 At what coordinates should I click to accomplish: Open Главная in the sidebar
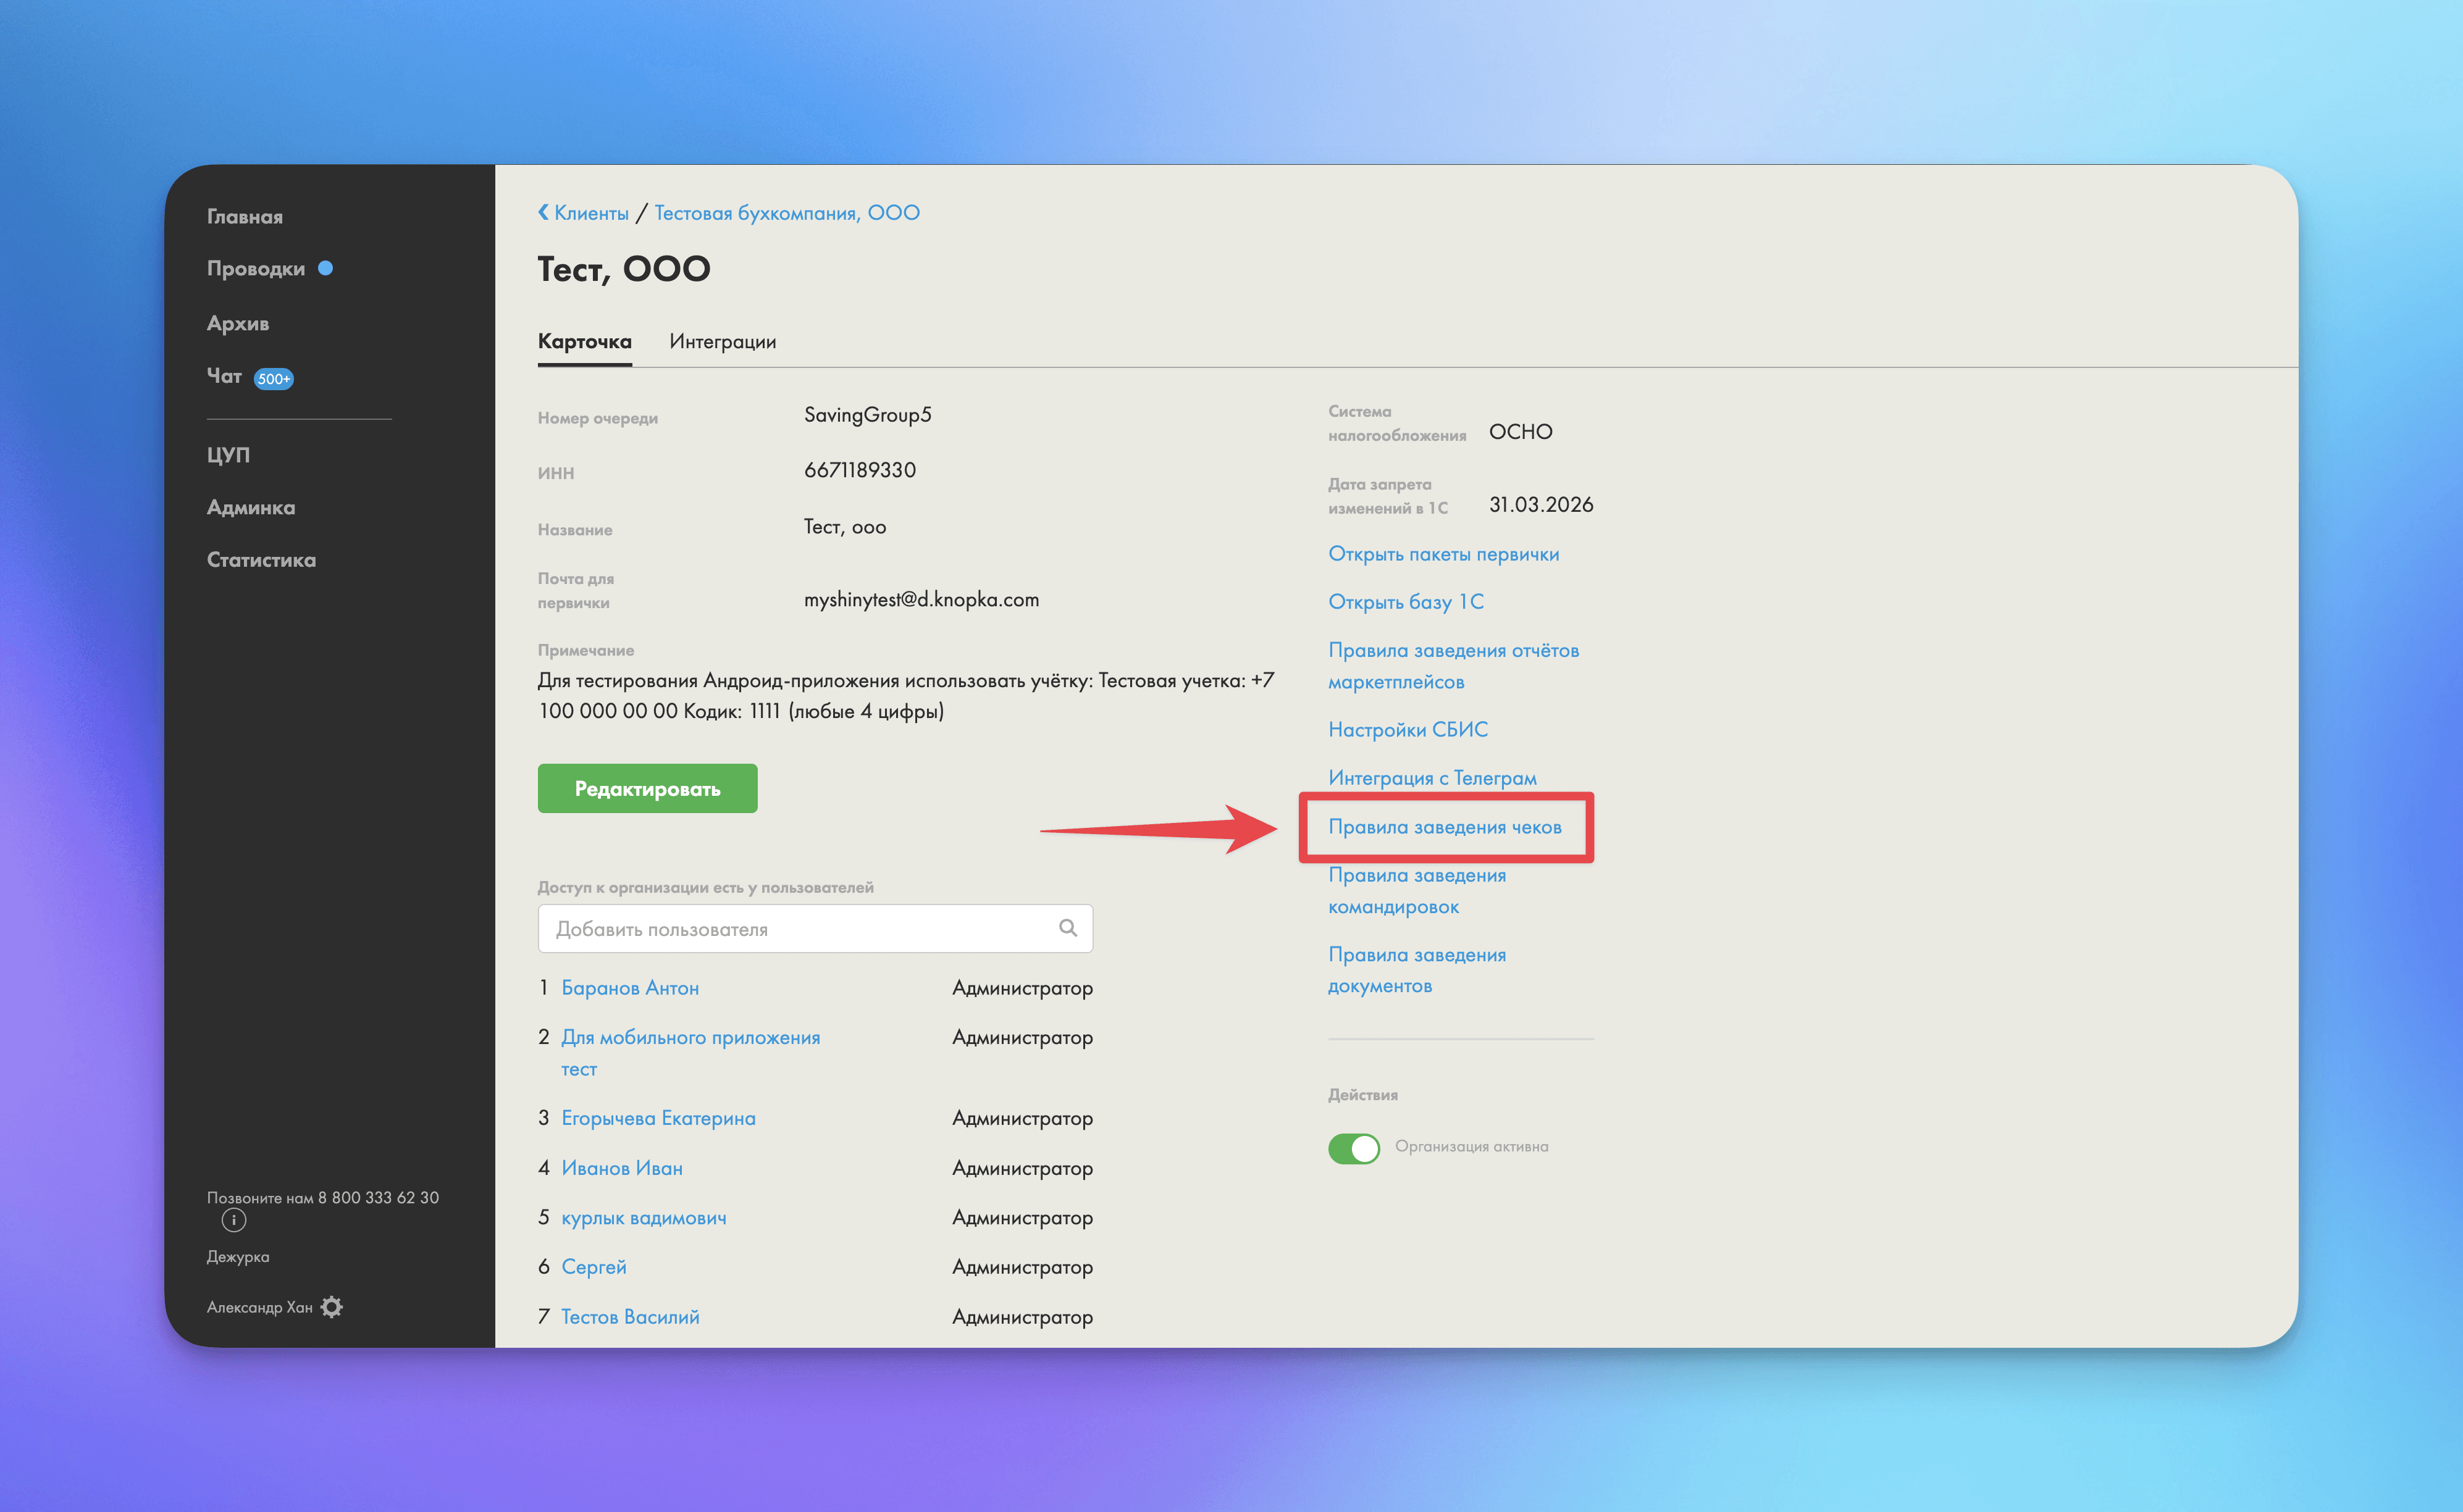(x=245, y=217)
